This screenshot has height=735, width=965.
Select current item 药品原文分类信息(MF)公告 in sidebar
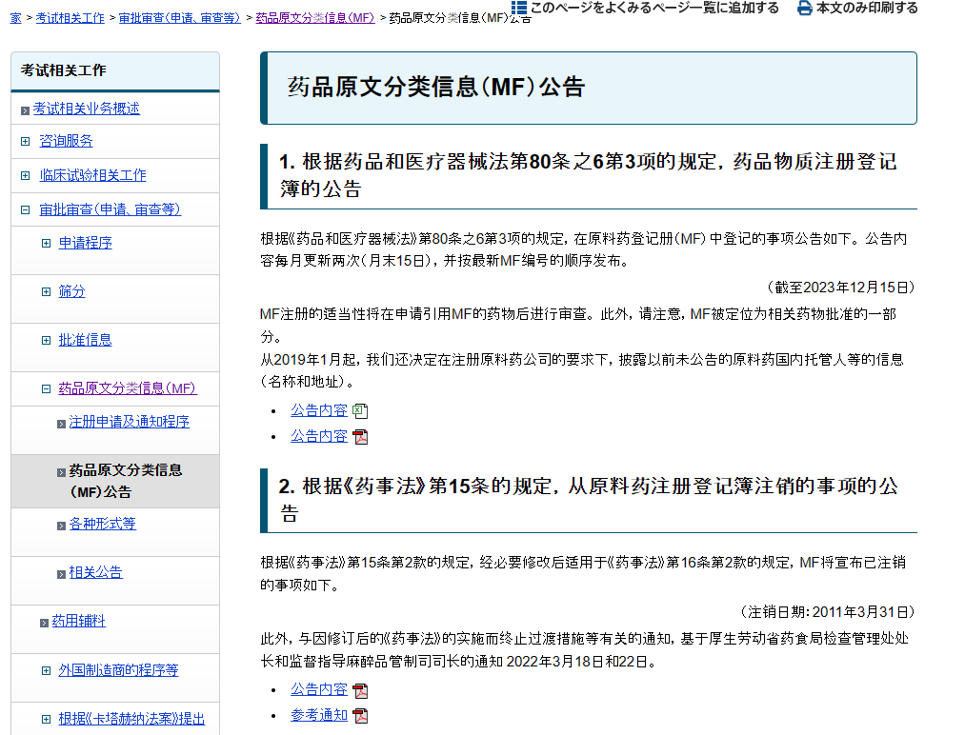coord(126,482)
